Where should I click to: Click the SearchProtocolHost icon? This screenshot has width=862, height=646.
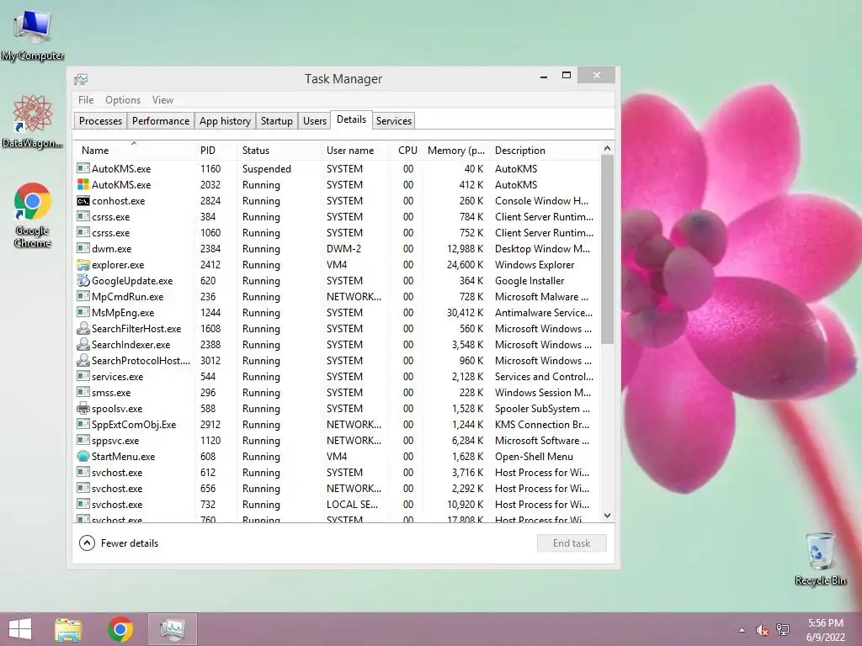point(83,360)
